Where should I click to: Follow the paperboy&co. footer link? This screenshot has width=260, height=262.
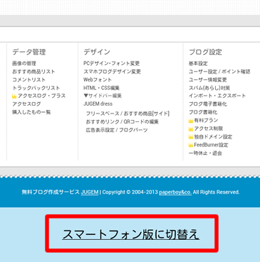(x=175, y=192)
